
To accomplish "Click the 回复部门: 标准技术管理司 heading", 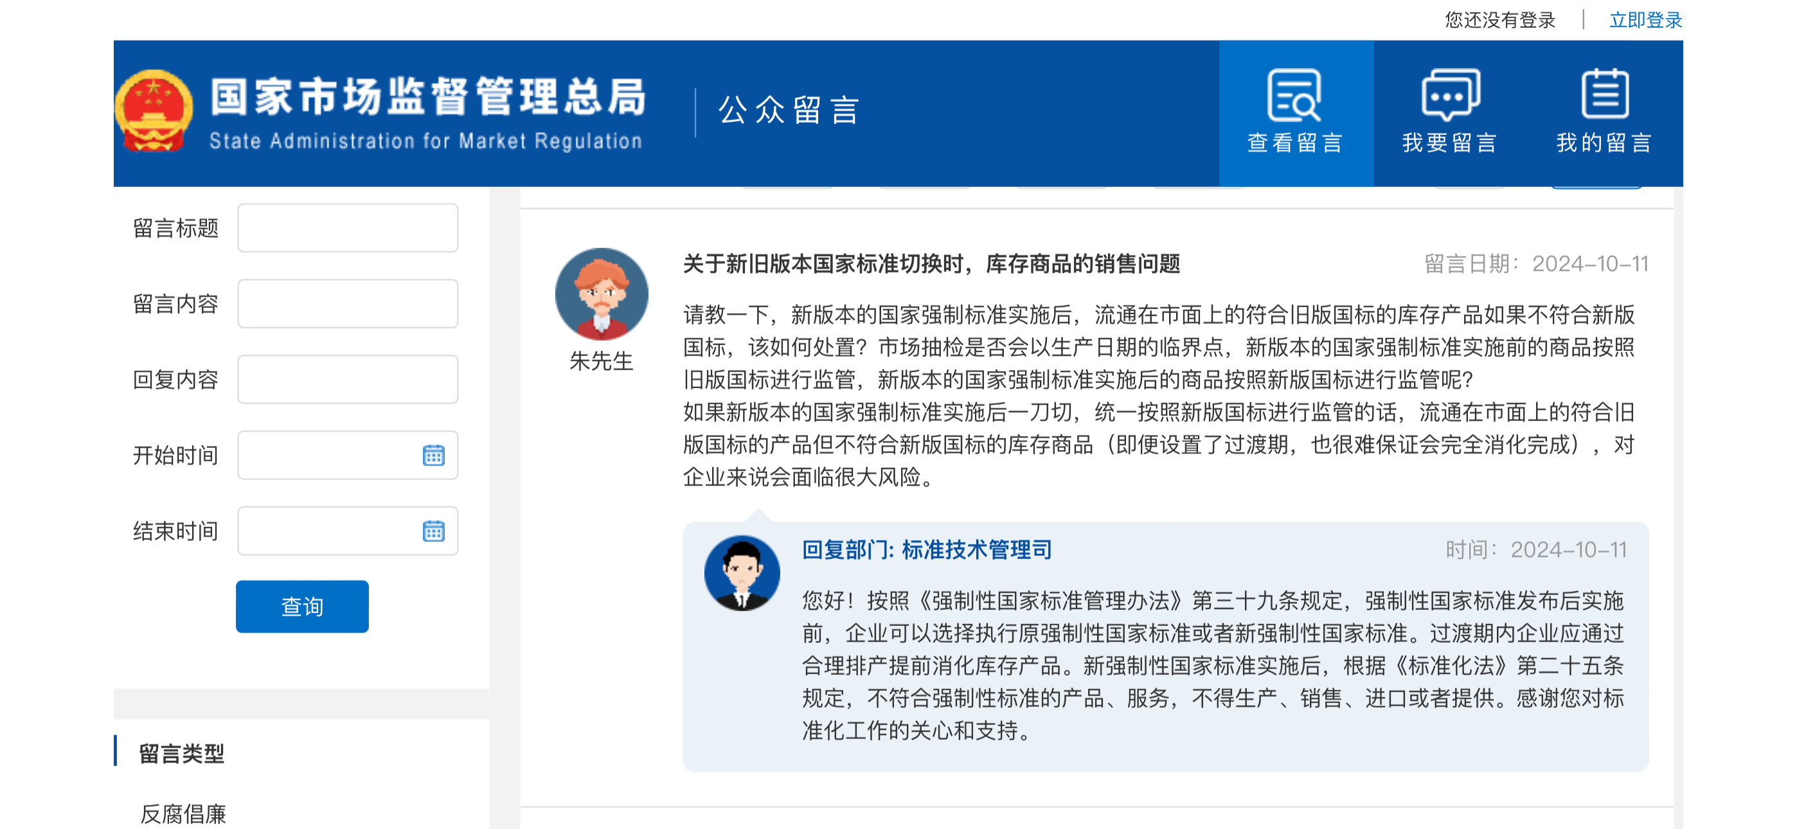I will 926,550.
